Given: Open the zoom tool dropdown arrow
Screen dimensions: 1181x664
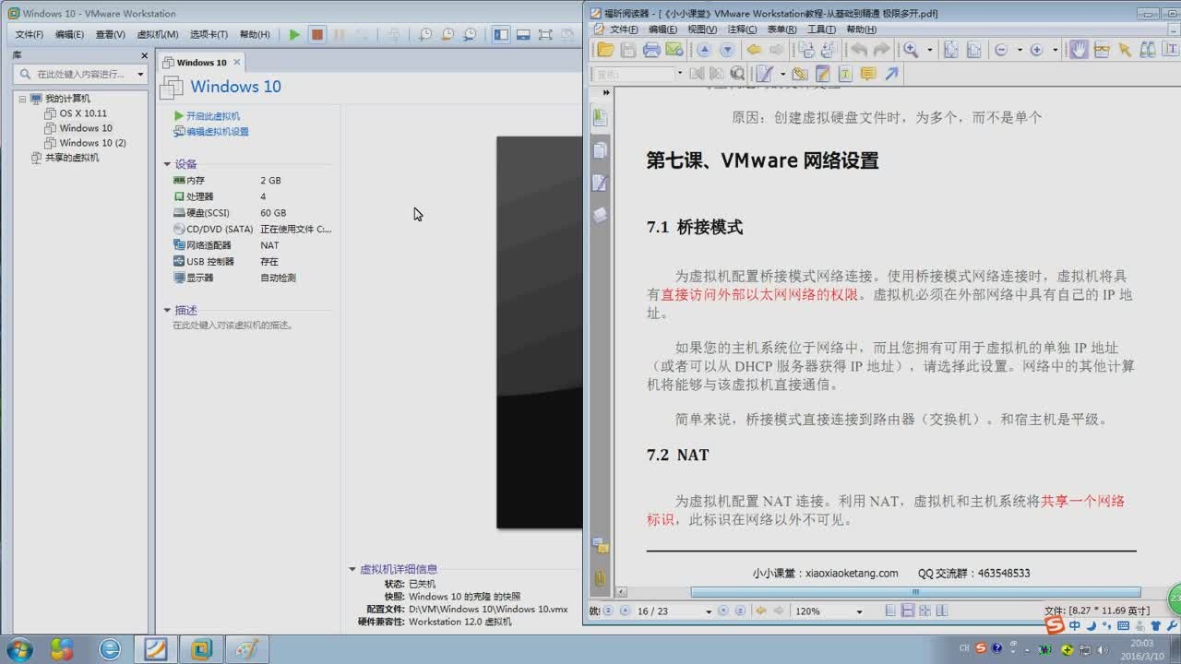Looking at the screenshot, I should (x=930, y=50).
